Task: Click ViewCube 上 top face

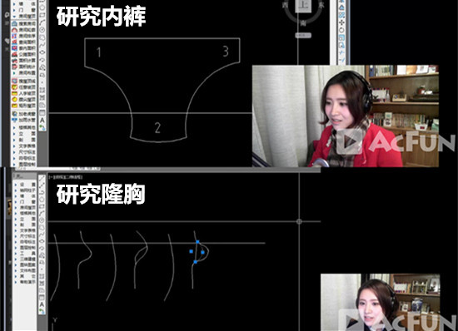Action: (303, 5)
